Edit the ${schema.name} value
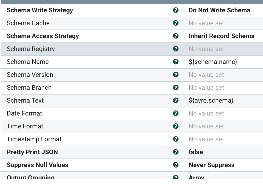This screenshot has height=184, width=263. (213, 62)
